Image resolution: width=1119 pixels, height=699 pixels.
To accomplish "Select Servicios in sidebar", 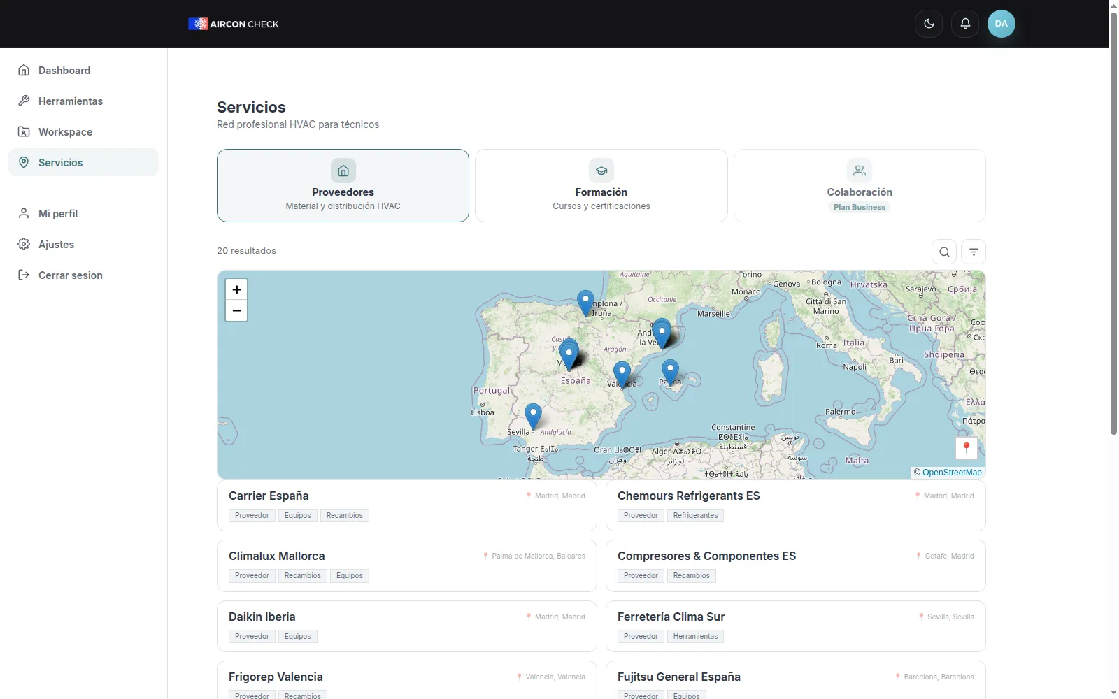I will (83, 162).
